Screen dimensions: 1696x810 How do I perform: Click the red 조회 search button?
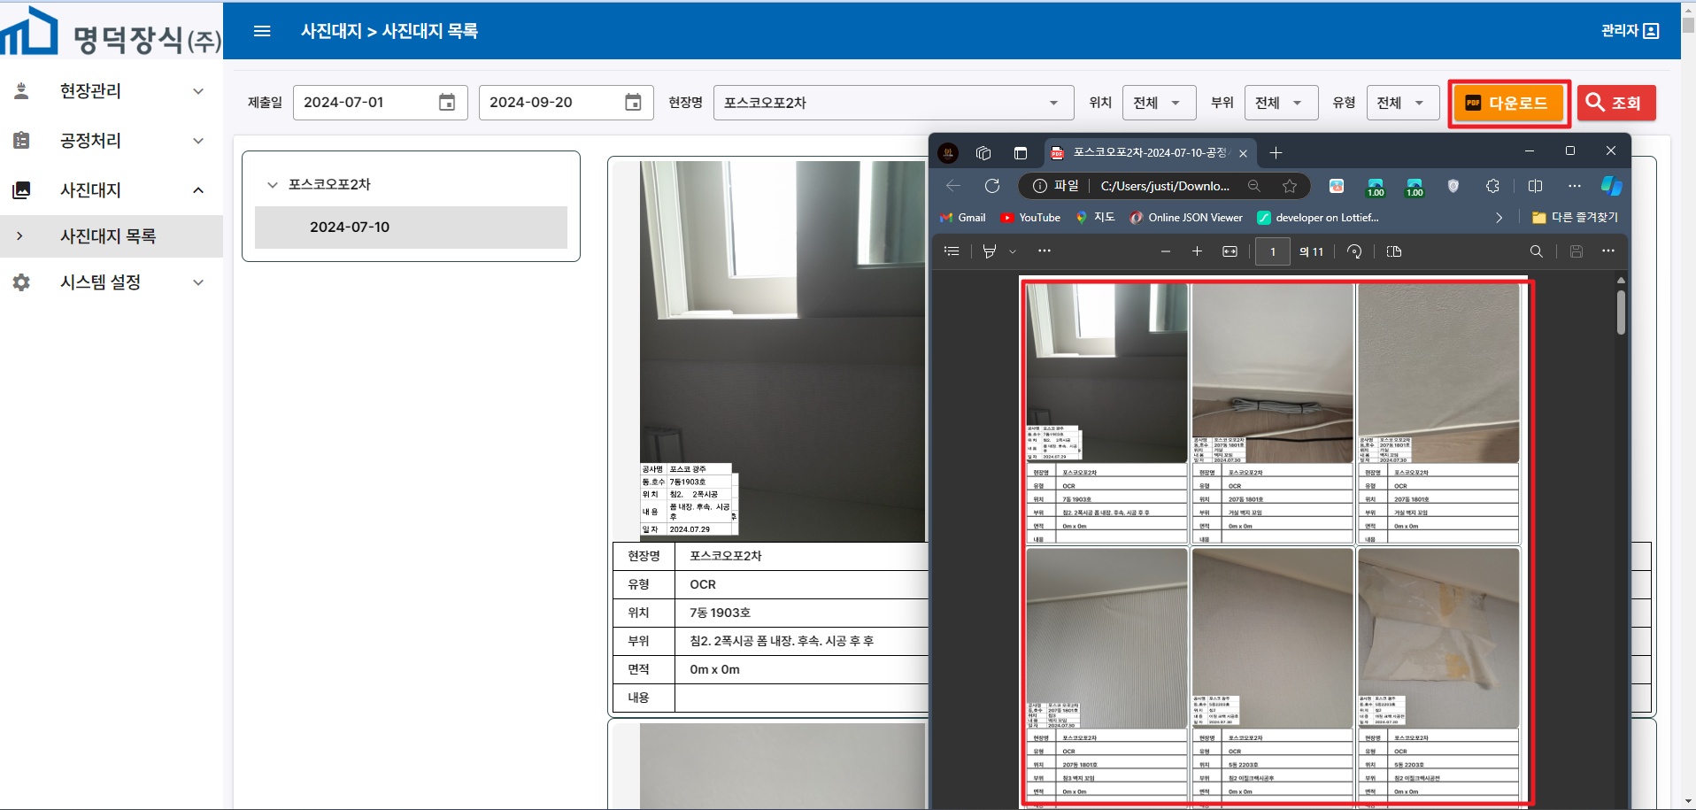[x=1616, y=103]
